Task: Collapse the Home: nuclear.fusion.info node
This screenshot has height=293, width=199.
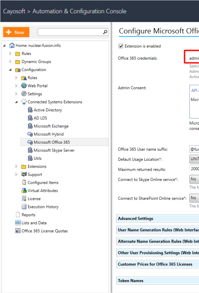Action: tap(4, 45)
